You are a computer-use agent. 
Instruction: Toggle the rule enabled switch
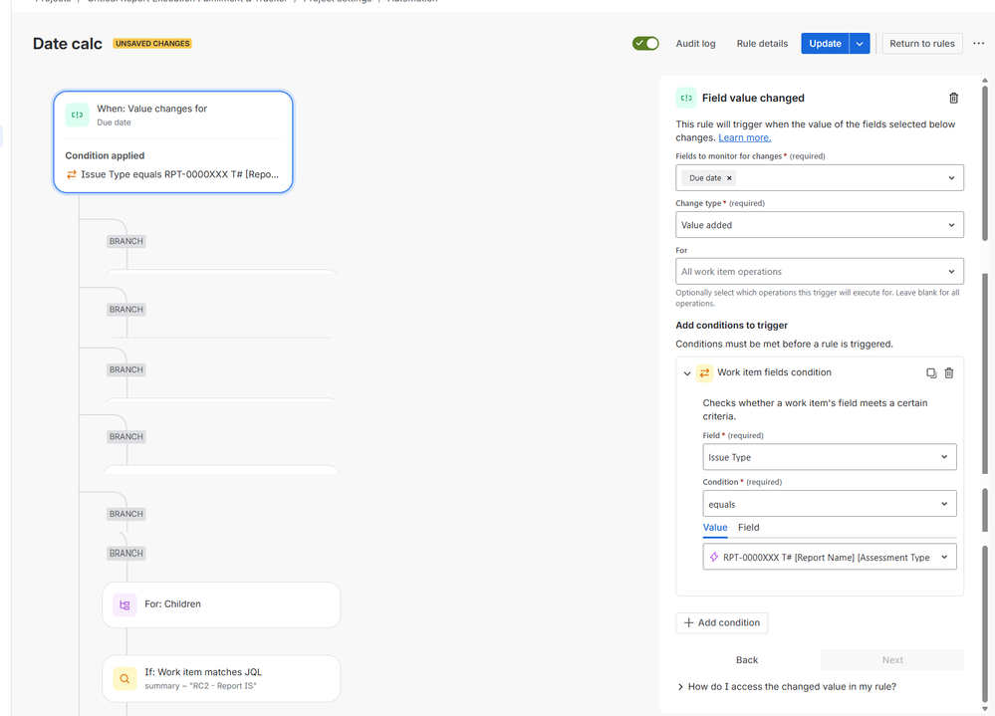click(645, 43)
